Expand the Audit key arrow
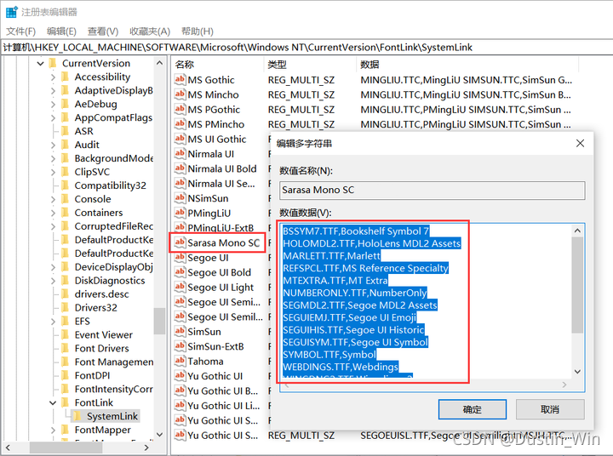The width and height of the screenshot is (613, 456). coord(53,145)
